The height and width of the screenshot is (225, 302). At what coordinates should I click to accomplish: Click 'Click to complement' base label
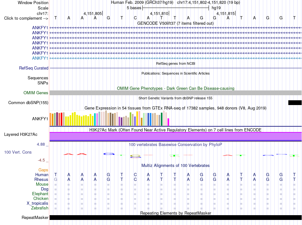pos(26,18)
